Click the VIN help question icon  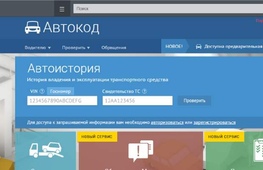coord(42,91)
